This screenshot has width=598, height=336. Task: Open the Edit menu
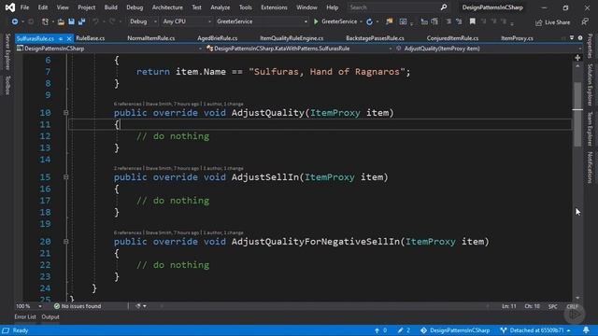pyautogui.click(x=43, y=7)
